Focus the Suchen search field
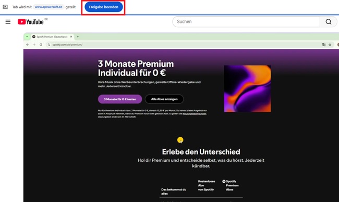 (246, 21)
